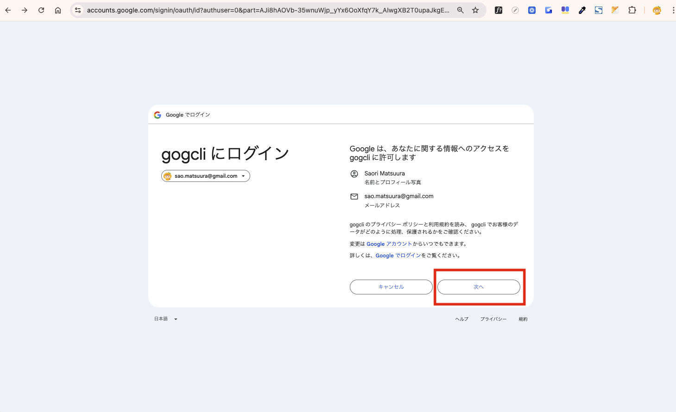Click the address bar URL field

coord(268,10)
